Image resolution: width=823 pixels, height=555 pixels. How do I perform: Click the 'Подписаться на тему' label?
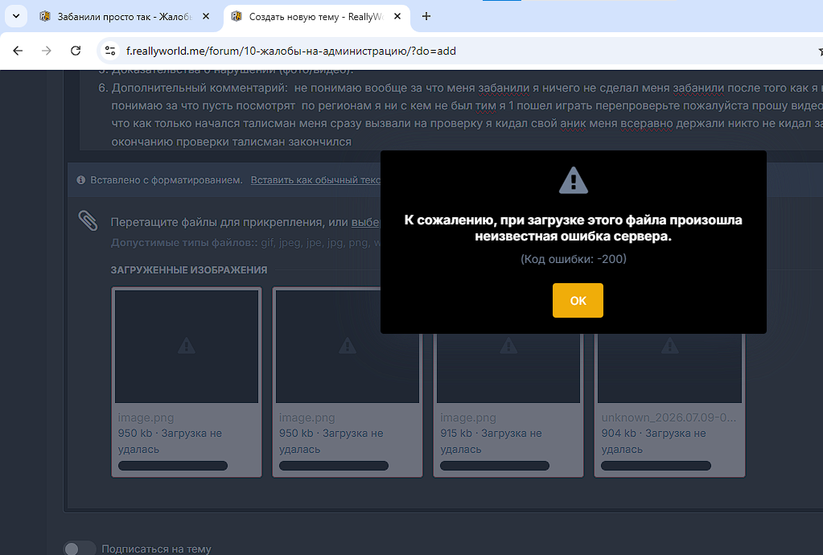(x=156, y=549)
